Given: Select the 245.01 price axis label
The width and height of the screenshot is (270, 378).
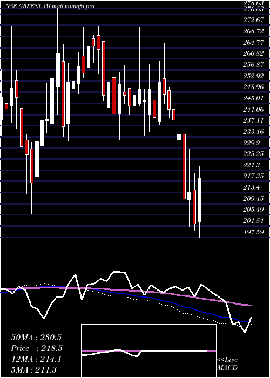Looking at the screenshot, I should coord(254,98).
